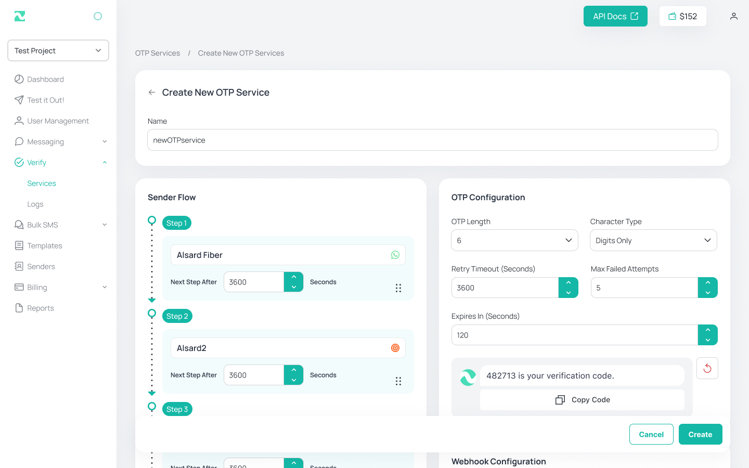Image resolution: width=749 pixels, height=468 pixels.
Task: Click the Bulk SMS chat bubbles icon
Action: pyautogui.click(x=19, y=225)
